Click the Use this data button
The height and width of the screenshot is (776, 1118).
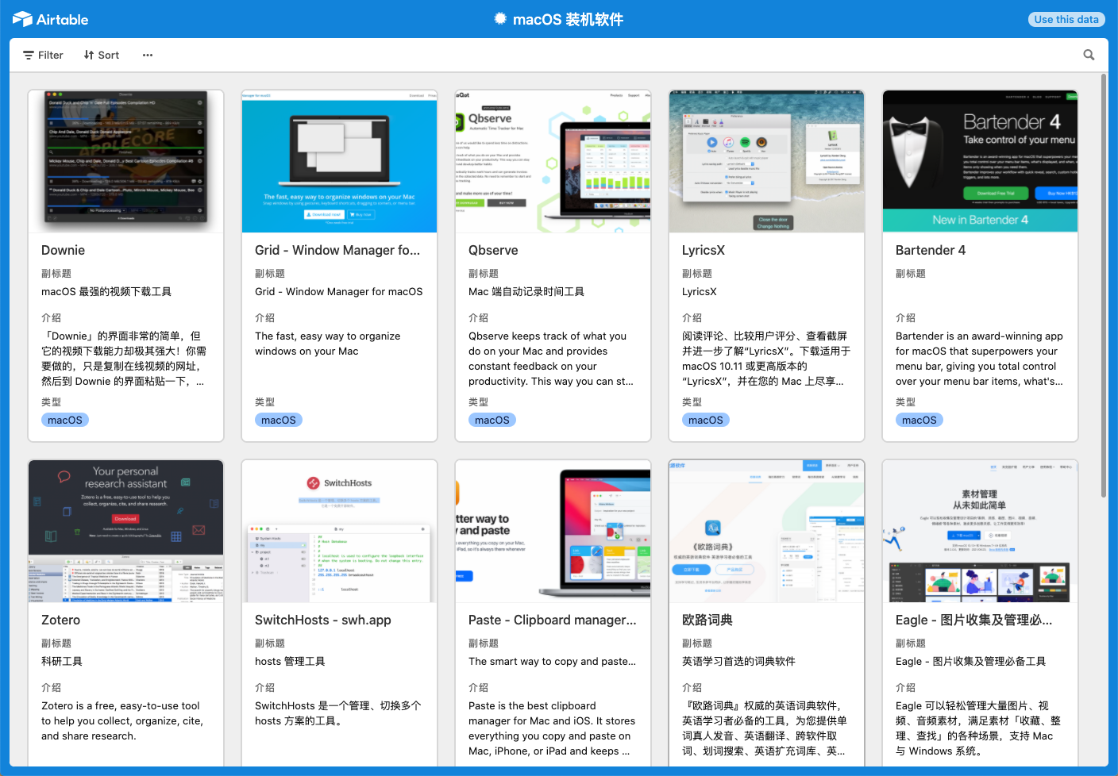[1066, 19]
